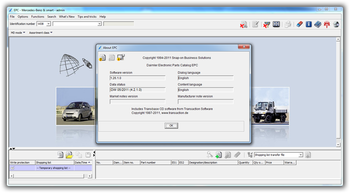Screen dimensions: 350x193
Task: Click the Software version field
Action: 138,78
